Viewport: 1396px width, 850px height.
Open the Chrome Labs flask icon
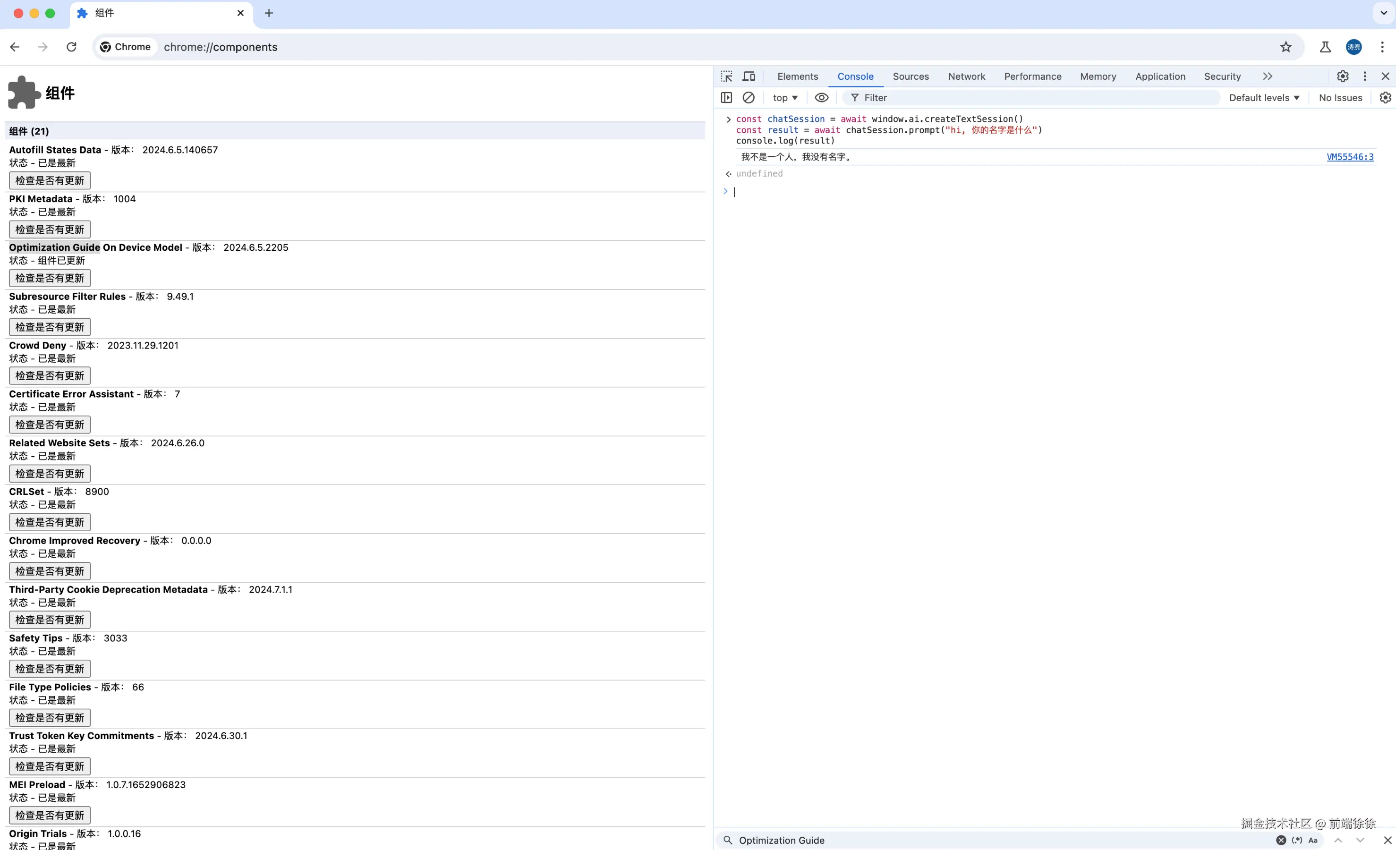pyautogui.click(x=1325, y=47)
